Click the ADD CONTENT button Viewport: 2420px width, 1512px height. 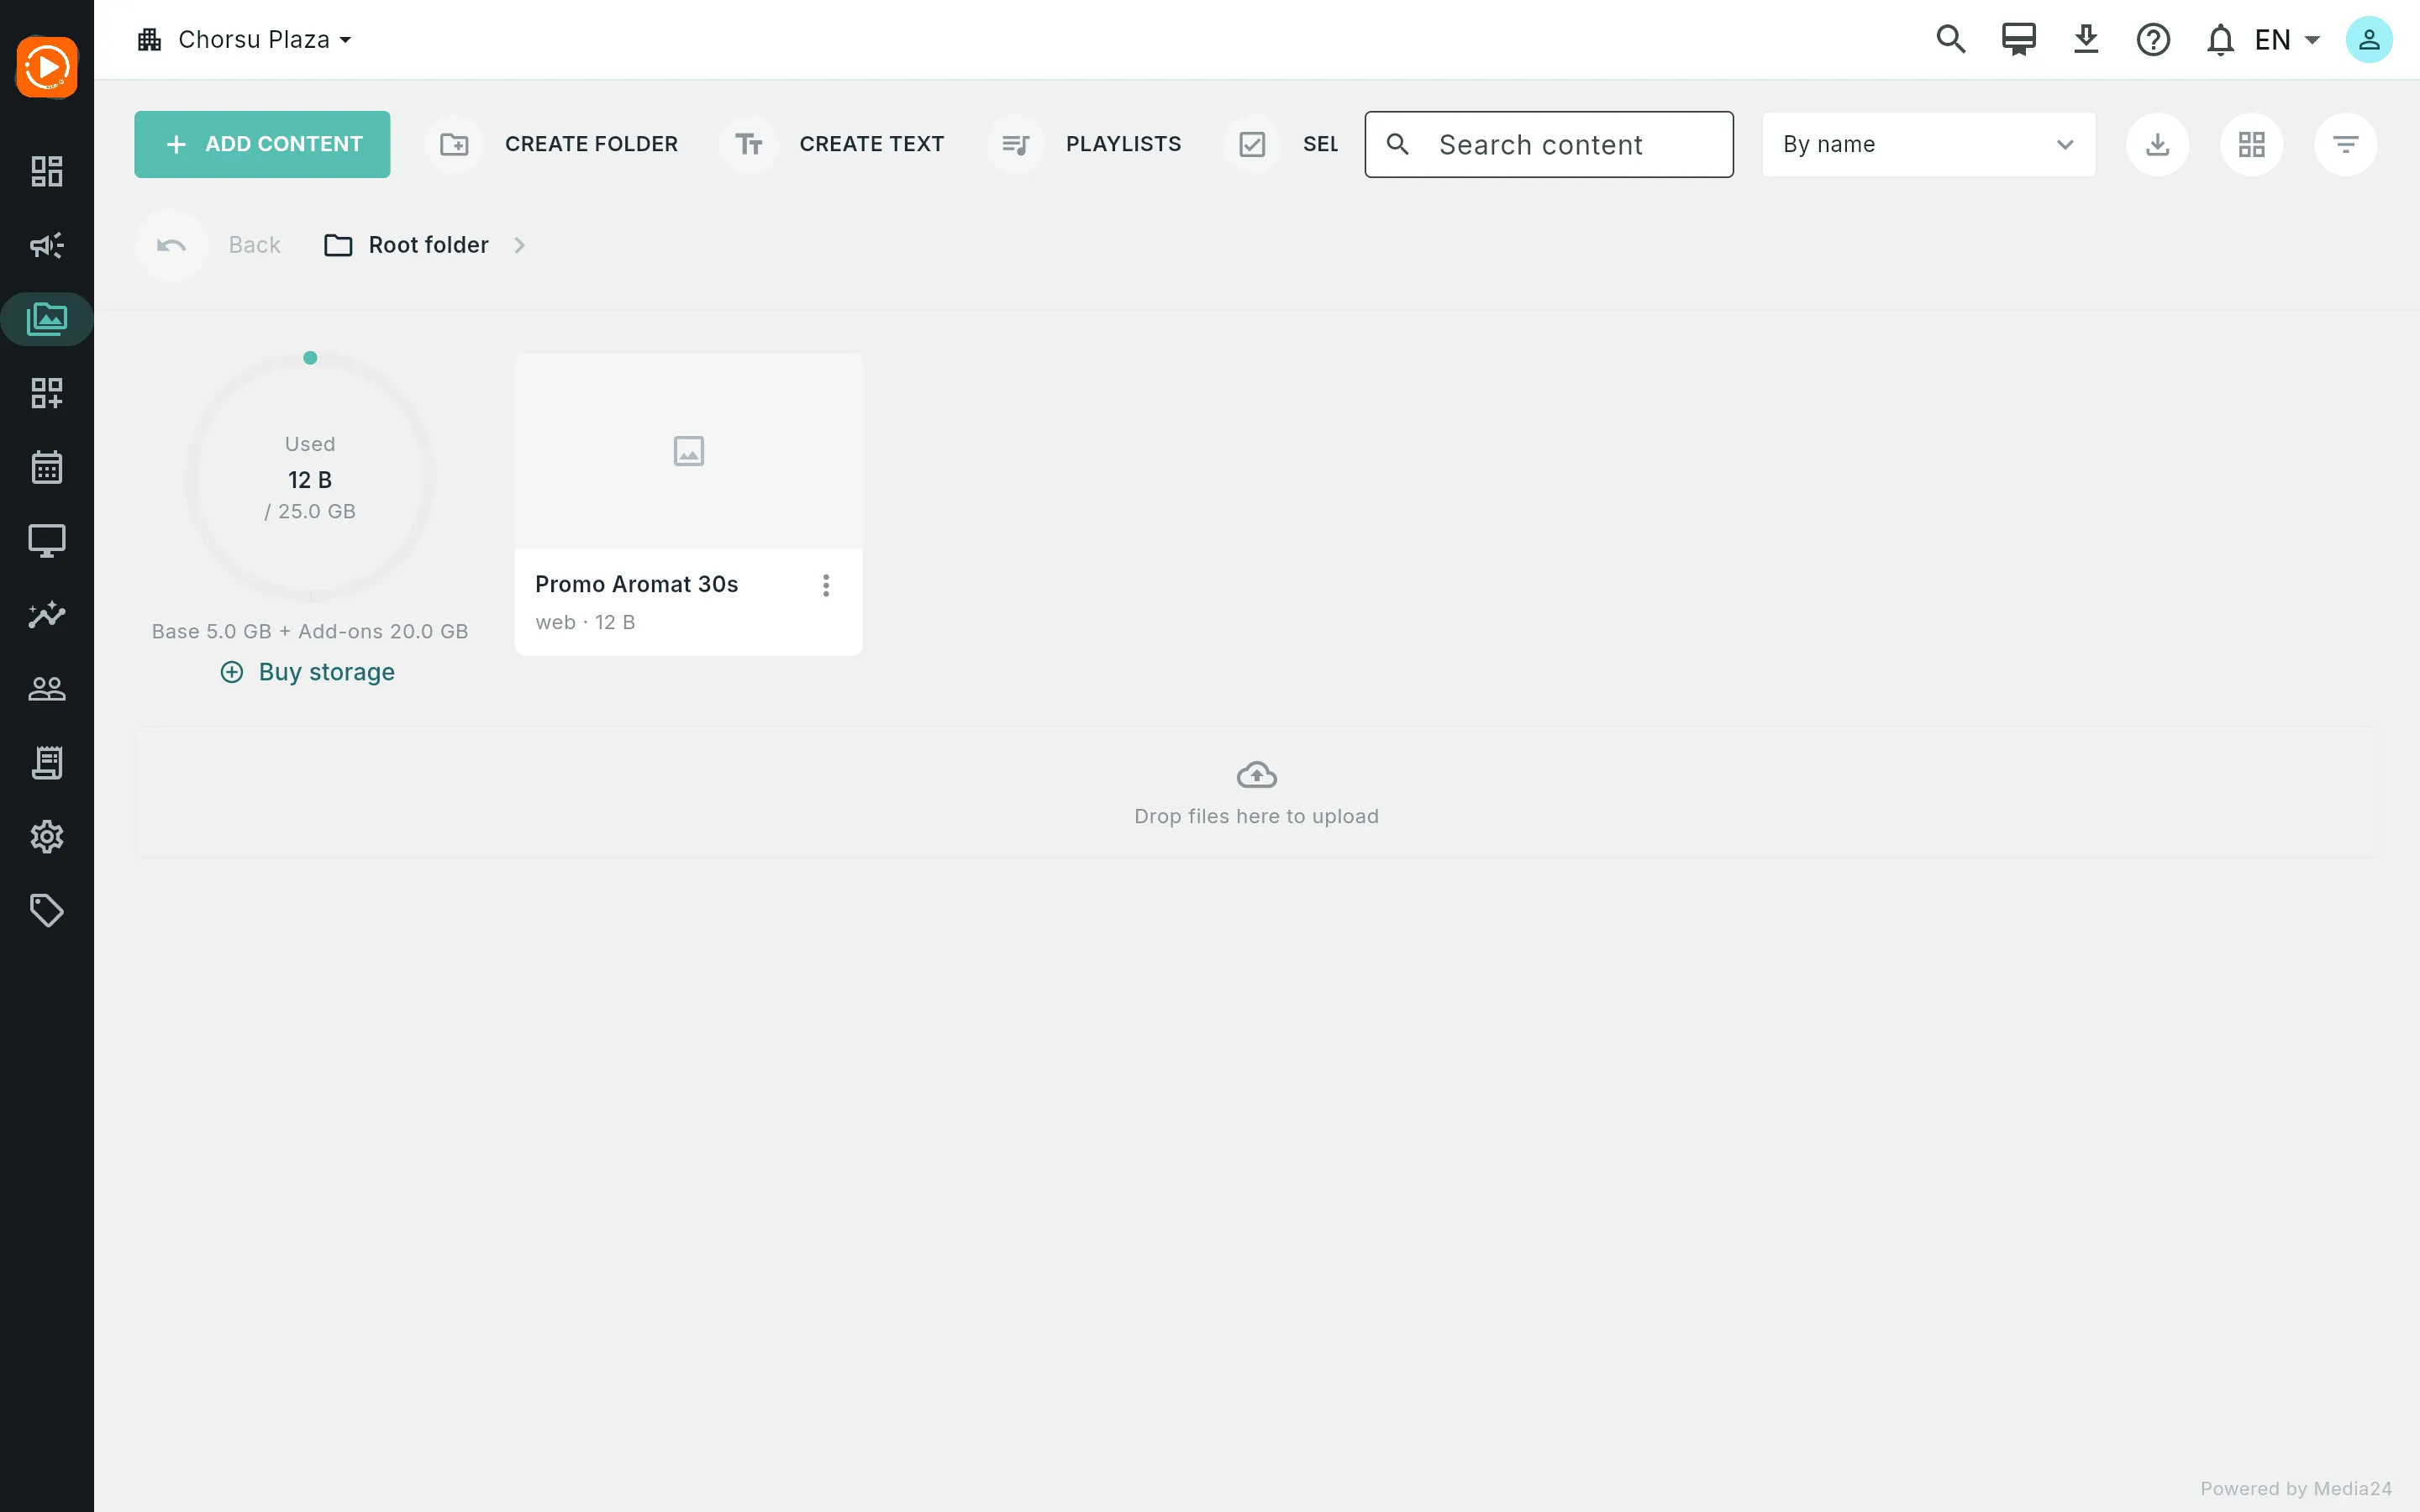262,144
